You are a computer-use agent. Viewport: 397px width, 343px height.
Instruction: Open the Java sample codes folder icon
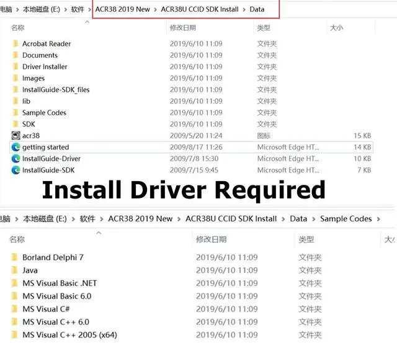click(x=16, y=270)
